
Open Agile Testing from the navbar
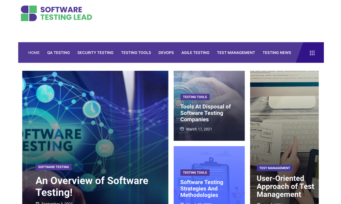click(x=195, y=53)
